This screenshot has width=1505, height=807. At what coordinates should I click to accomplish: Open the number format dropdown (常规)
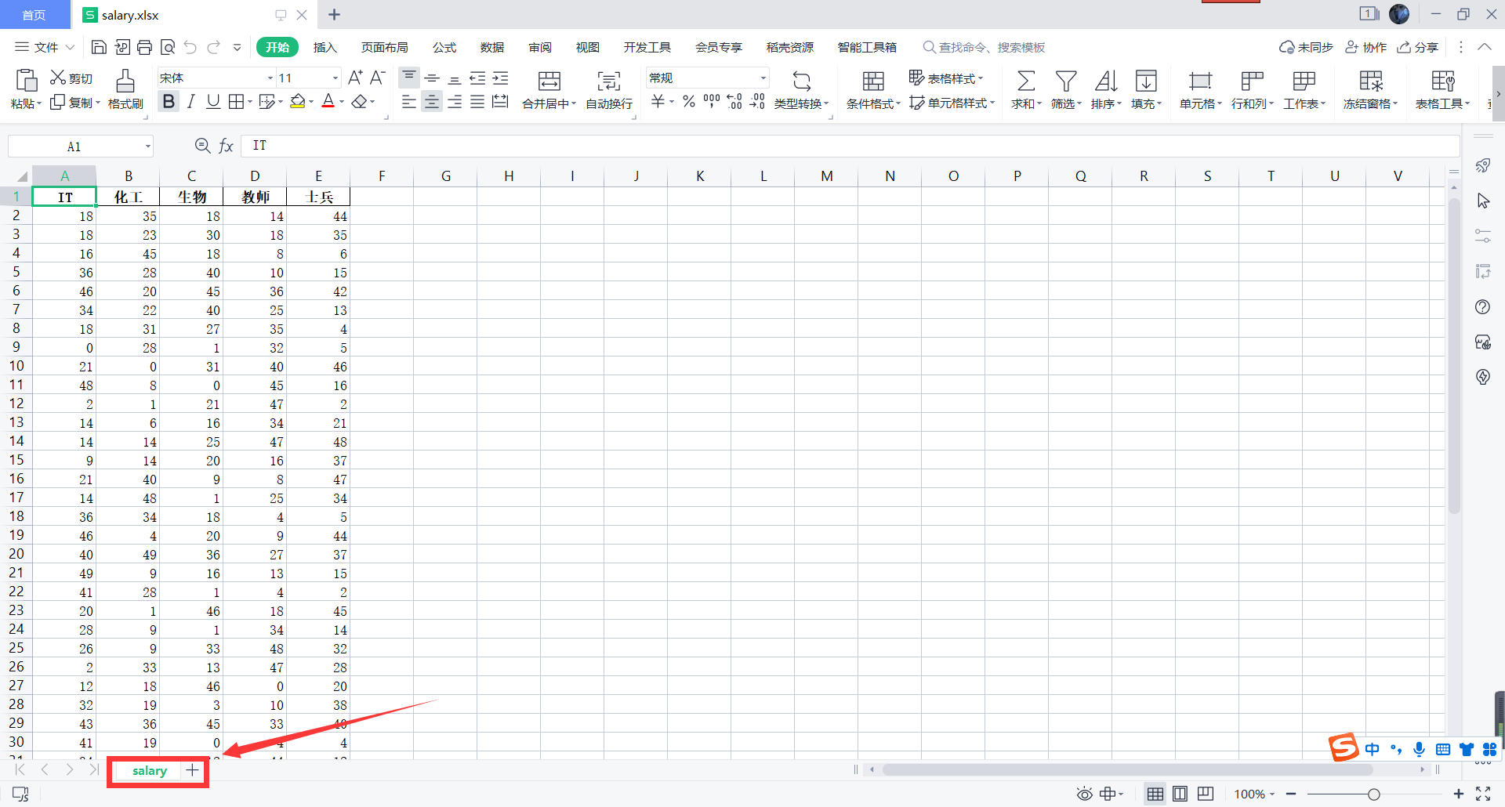point(763,78)
